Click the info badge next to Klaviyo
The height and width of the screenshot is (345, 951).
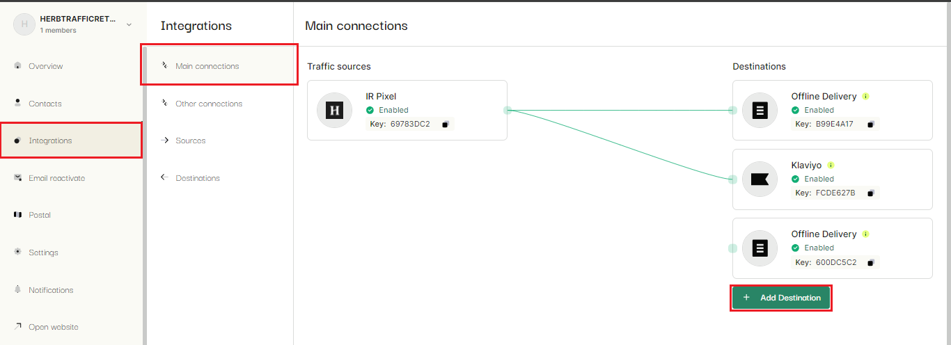(x=831, y=166)
